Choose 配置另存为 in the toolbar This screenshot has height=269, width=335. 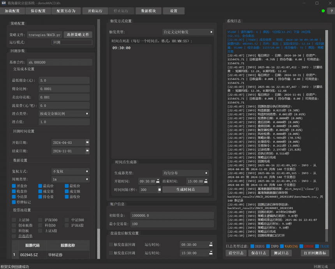click(x=66, y=11)
